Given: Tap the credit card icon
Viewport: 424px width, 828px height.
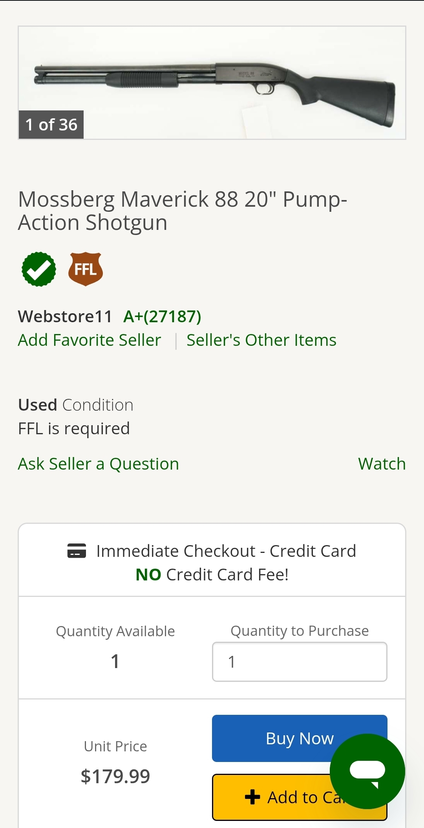Looking at the screenshot, I should 77,551.
